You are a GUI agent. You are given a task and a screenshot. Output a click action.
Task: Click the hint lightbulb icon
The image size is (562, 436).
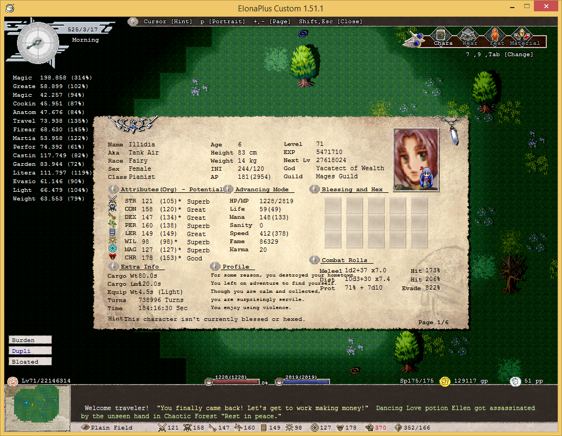pyautogui.click(x=132, y=22)
